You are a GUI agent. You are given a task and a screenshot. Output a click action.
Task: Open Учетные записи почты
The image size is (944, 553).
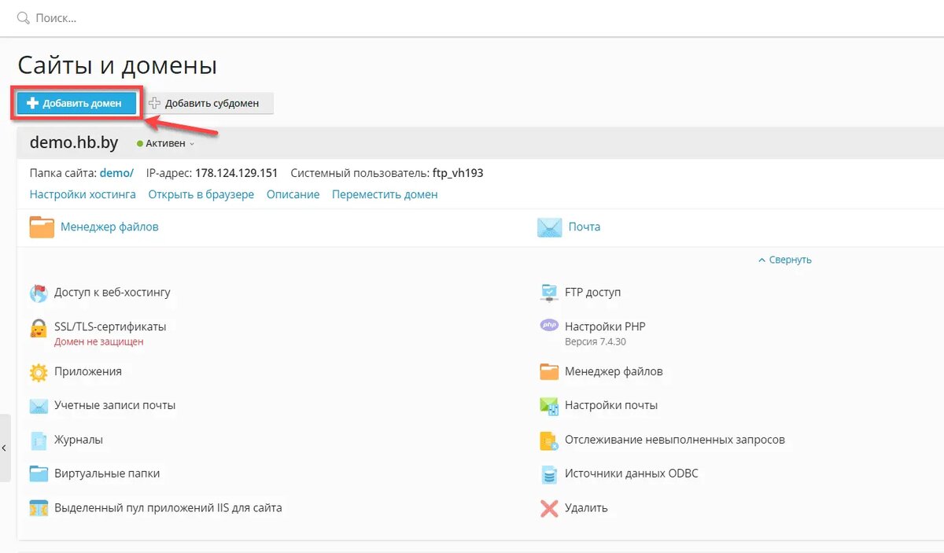point(115,405)
